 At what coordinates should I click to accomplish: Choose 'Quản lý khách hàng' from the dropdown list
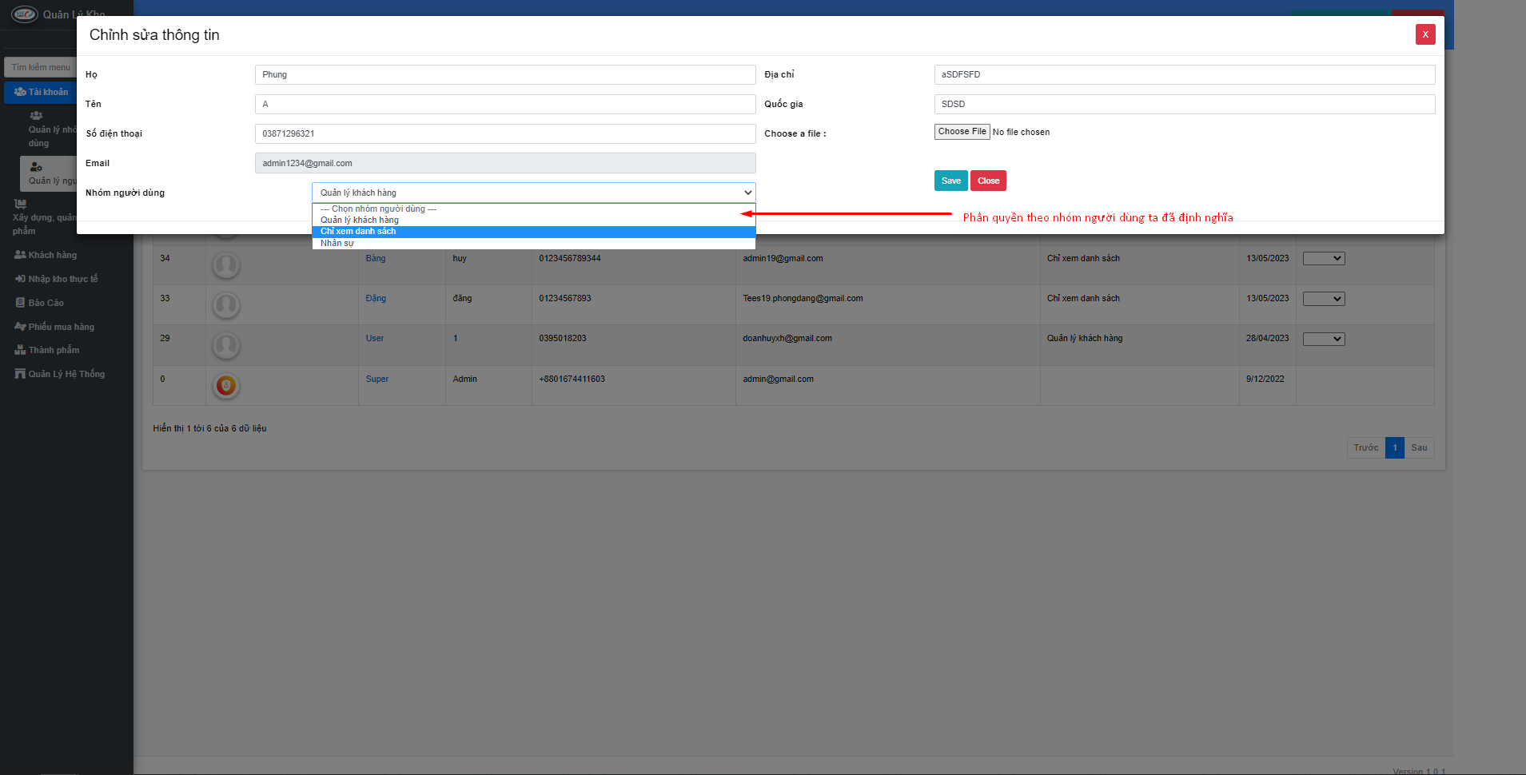pos(534,221)
